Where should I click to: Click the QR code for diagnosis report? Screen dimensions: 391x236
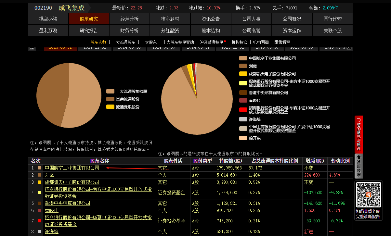tap(368, 194)
